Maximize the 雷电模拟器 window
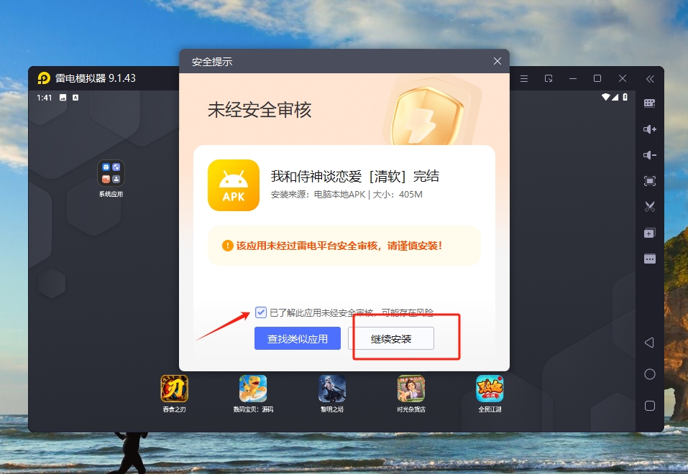 point(597,78)
